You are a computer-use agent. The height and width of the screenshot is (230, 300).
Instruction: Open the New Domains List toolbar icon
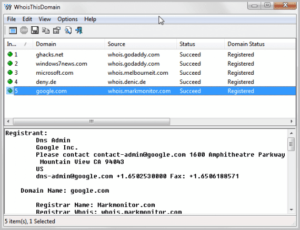coord(13,31)
